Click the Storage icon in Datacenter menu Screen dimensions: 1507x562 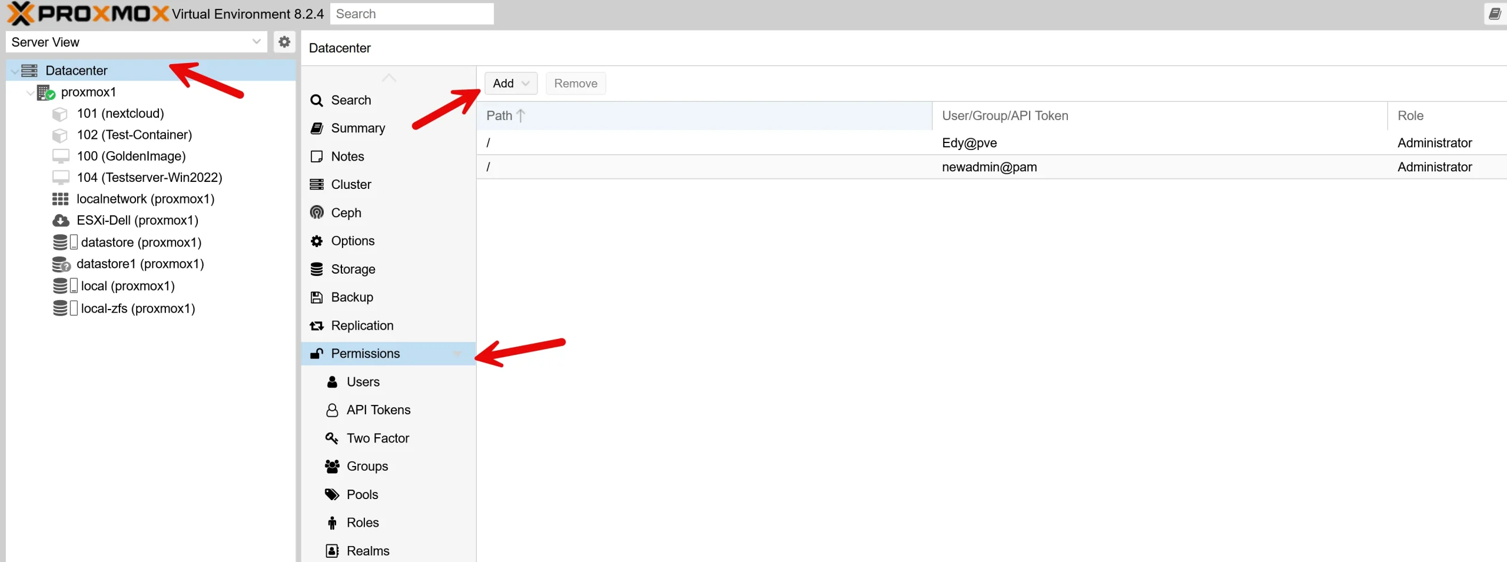click(317, 269)
